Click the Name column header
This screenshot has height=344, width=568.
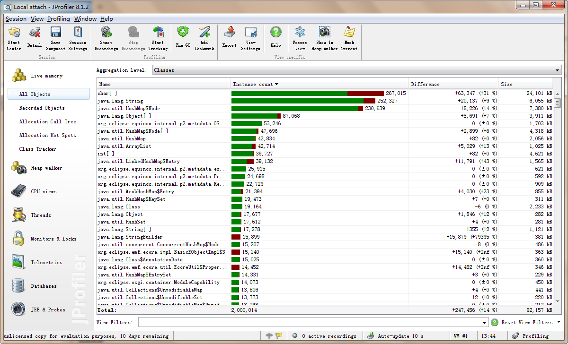(x=163, y=84)
